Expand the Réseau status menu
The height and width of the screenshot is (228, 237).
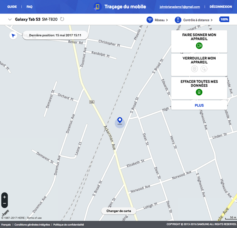(x=161, y=20)
